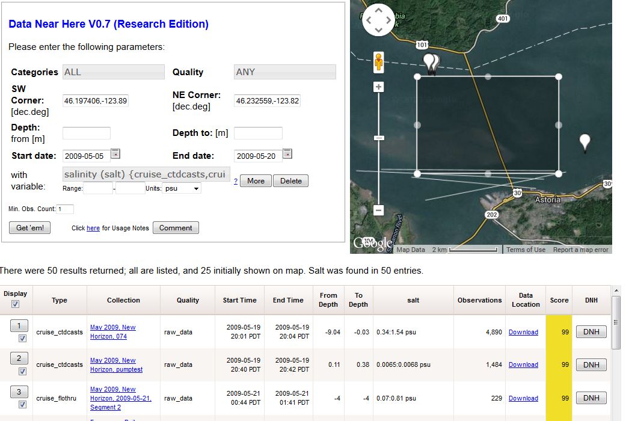The width and height of the screenshot is (626, 421).
Task: Click the Min. Obs. Count field
Action: click(x=65, y=209)
